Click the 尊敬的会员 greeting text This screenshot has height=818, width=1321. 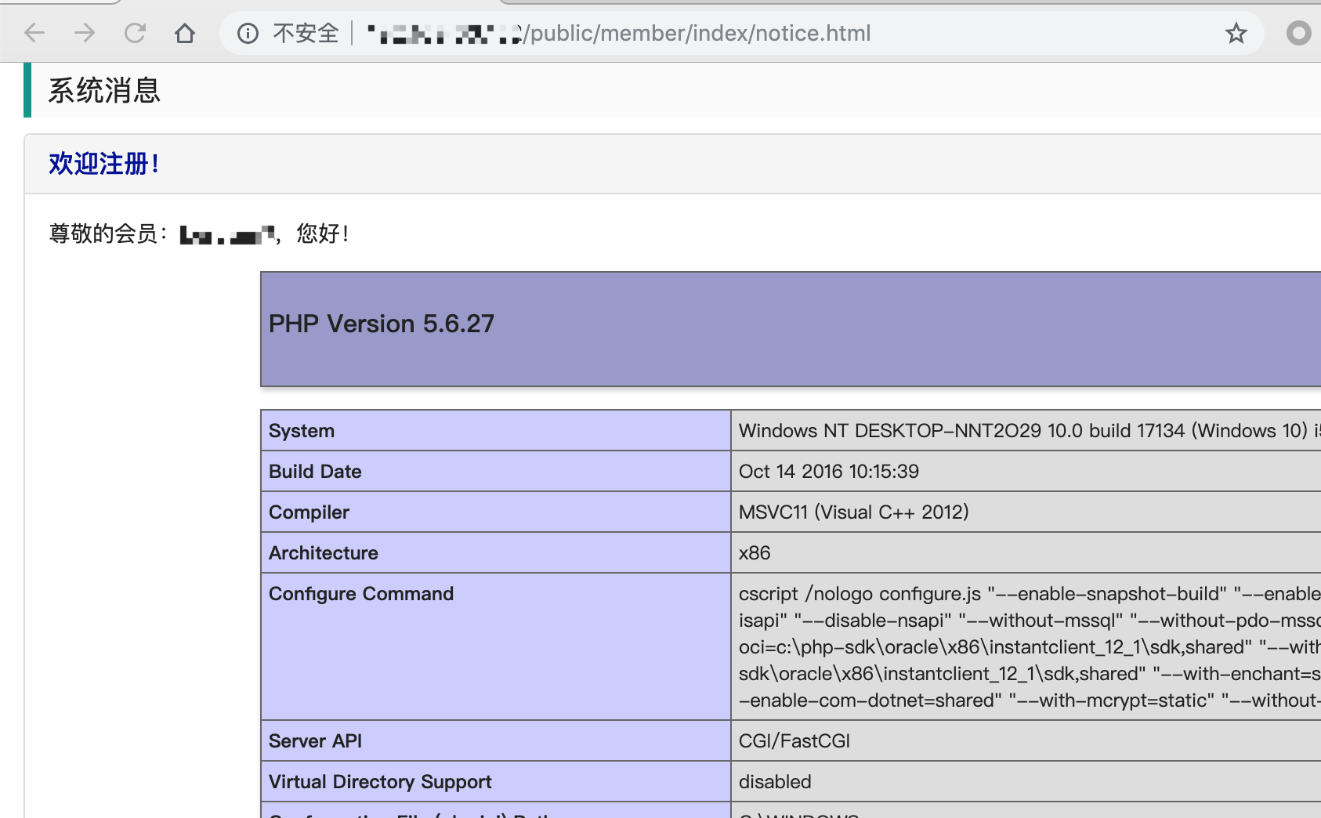[x=108, y=233]
